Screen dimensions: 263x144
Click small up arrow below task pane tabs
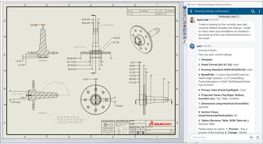185,45
